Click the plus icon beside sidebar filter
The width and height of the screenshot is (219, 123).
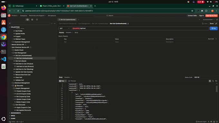pyautogui.click(x=52, y=23)
